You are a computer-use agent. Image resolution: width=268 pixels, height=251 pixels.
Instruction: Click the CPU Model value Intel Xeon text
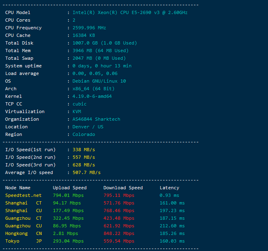130,12
